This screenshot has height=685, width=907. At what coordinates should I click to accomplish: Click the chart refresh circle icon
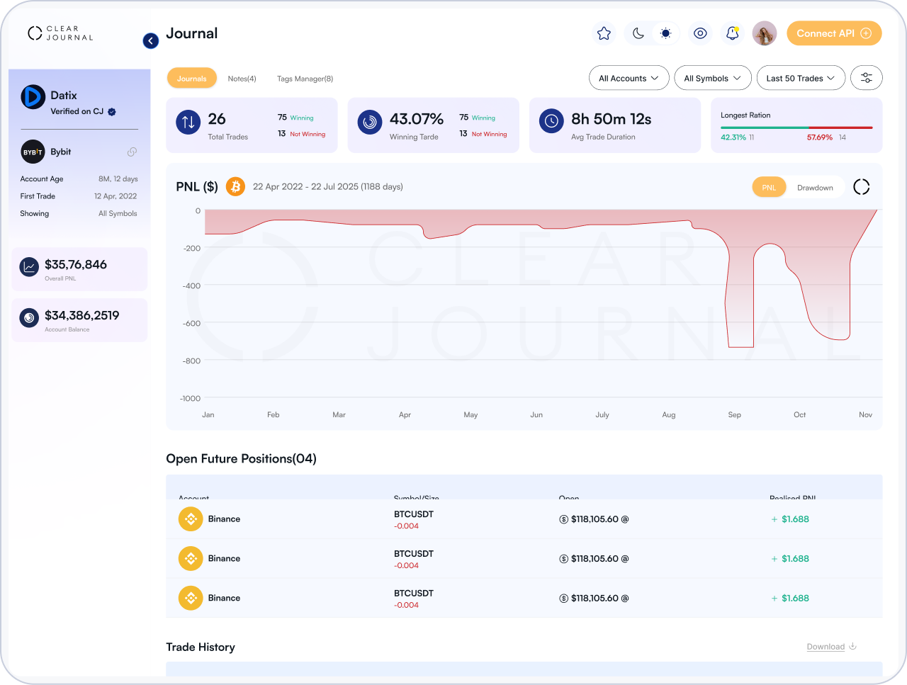[861, 187]
